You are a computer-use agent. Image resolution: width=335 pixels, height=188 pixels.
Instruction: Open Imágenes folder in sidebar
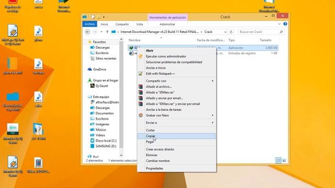[102, 124]
